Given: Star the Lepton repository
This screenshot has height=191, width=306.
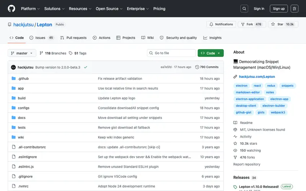Looking at the screenshot, I should pyautogui.click(x=283, y=24).
